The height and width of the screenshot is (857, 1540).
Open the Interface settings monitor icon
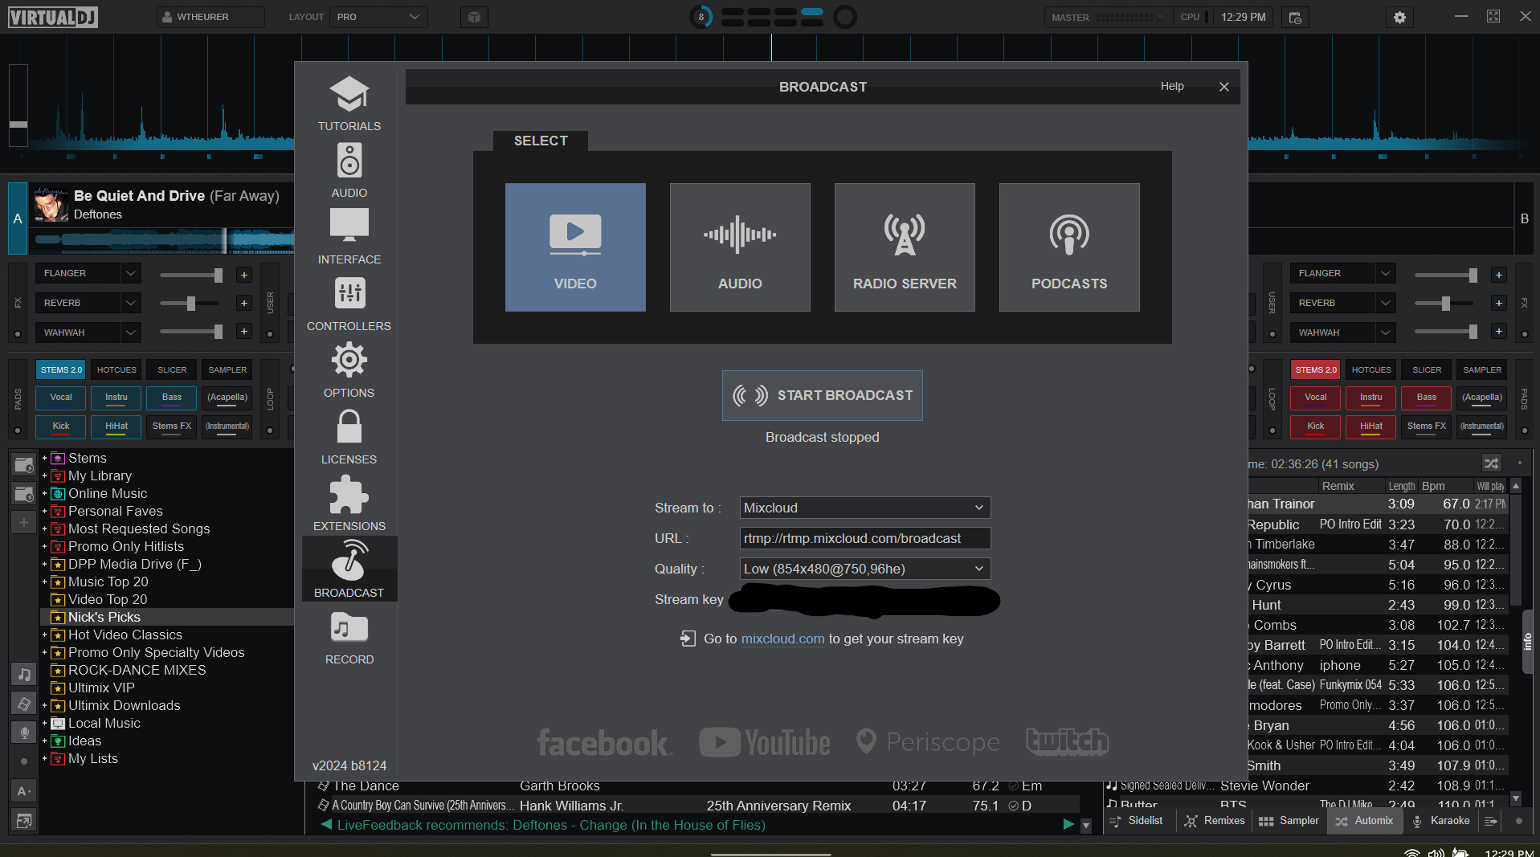pyautogui.click(x=349, y=225)
